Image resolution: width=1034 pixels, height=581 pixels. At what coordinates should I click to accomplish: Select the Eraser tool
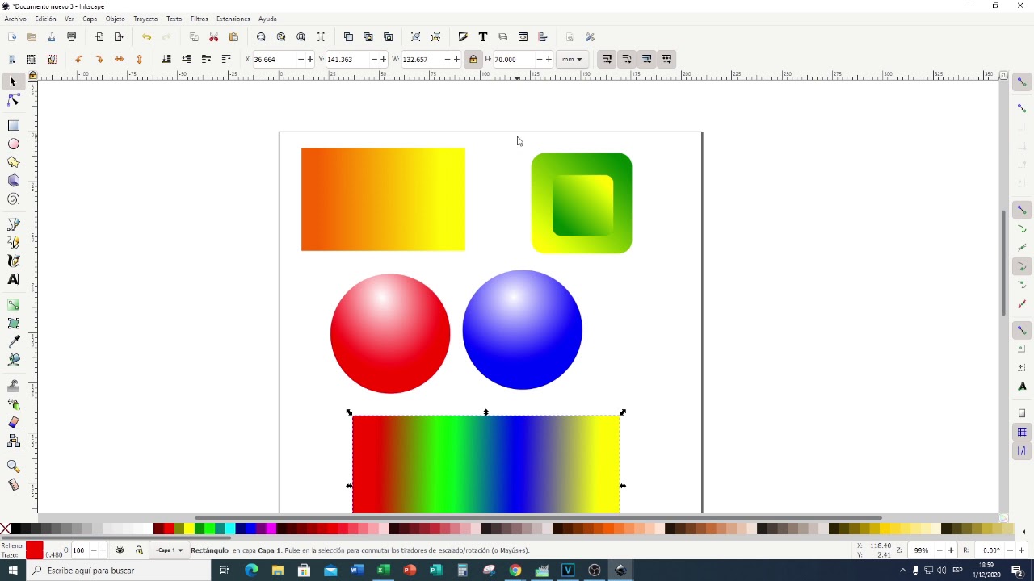(13, 422)
